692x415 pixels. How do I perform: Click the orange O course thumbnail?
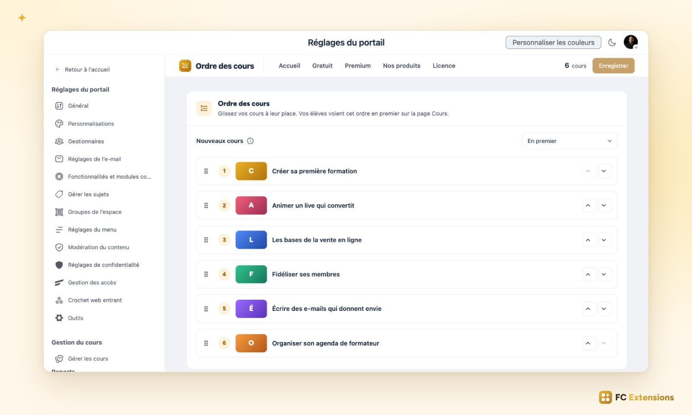tap(251, 343)
